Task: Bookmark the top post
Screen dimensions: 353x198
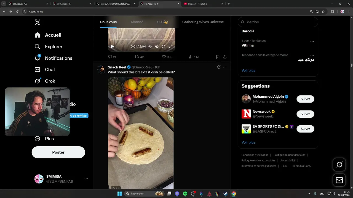Action: point(218,57)
